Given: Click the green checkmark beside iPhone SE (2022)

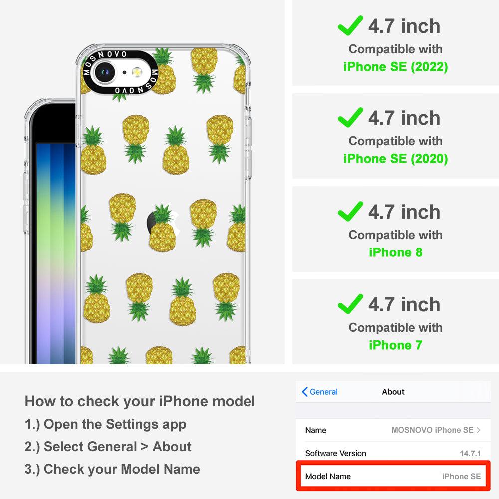Looking at the screenshot, I should (x=350, y=25).
